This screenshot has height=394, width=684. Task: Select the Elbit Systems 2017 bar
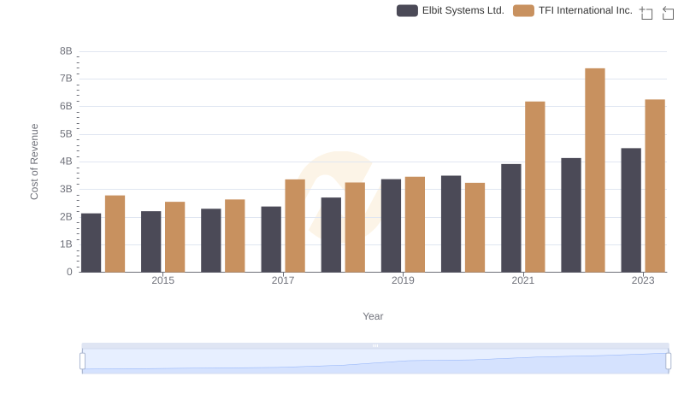(x=271, y=239)
